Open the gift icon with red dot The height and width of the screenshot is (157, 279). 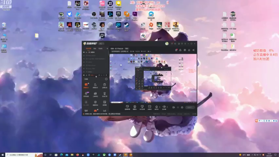[176, 50]
